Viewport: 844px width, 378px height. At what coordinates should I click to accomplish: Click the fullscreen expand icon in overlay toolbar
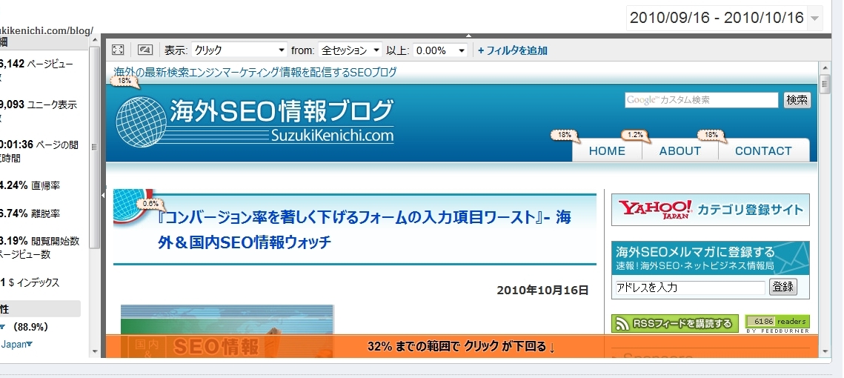118,50
